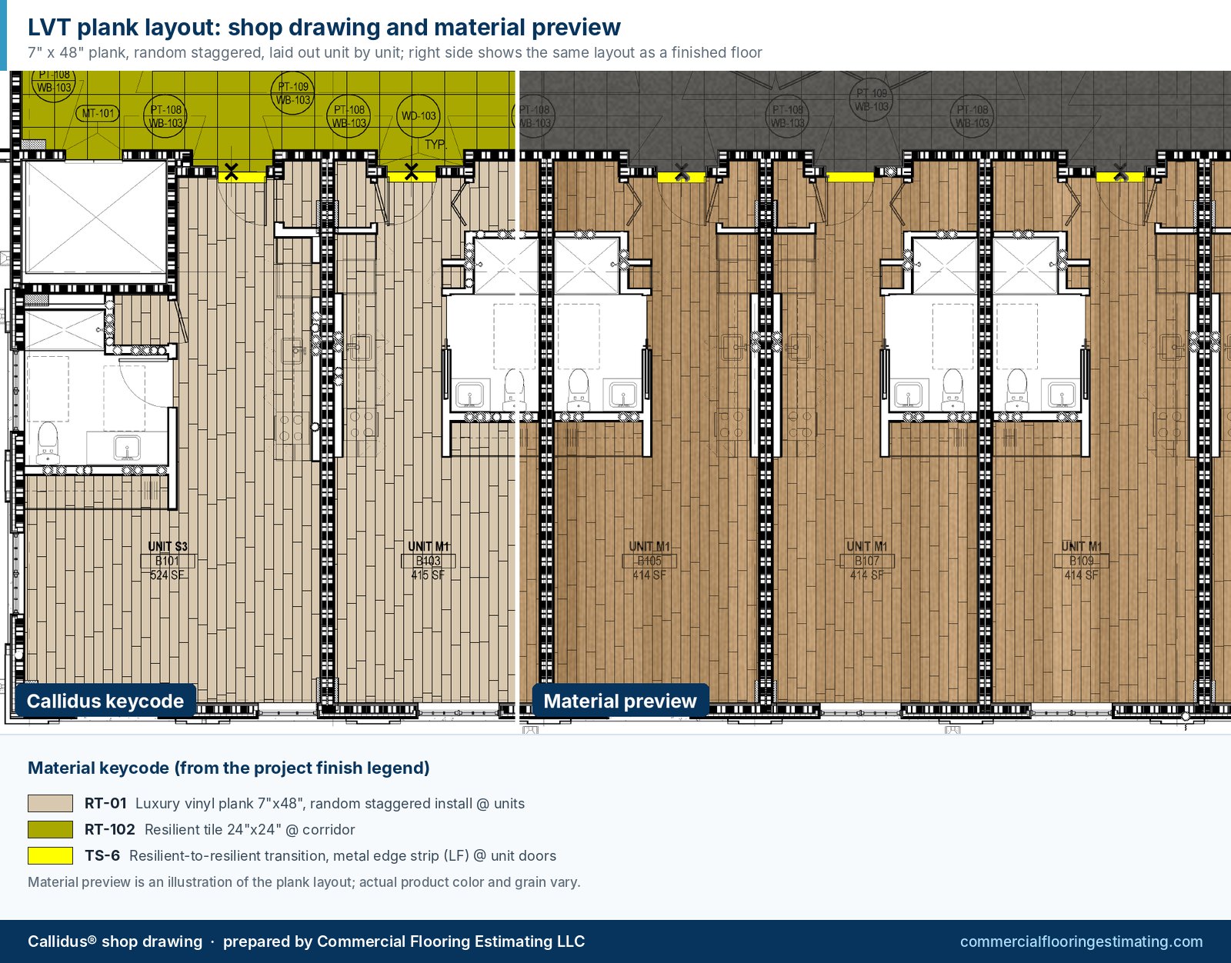Click the 524 SF area text

pos(167,575)
